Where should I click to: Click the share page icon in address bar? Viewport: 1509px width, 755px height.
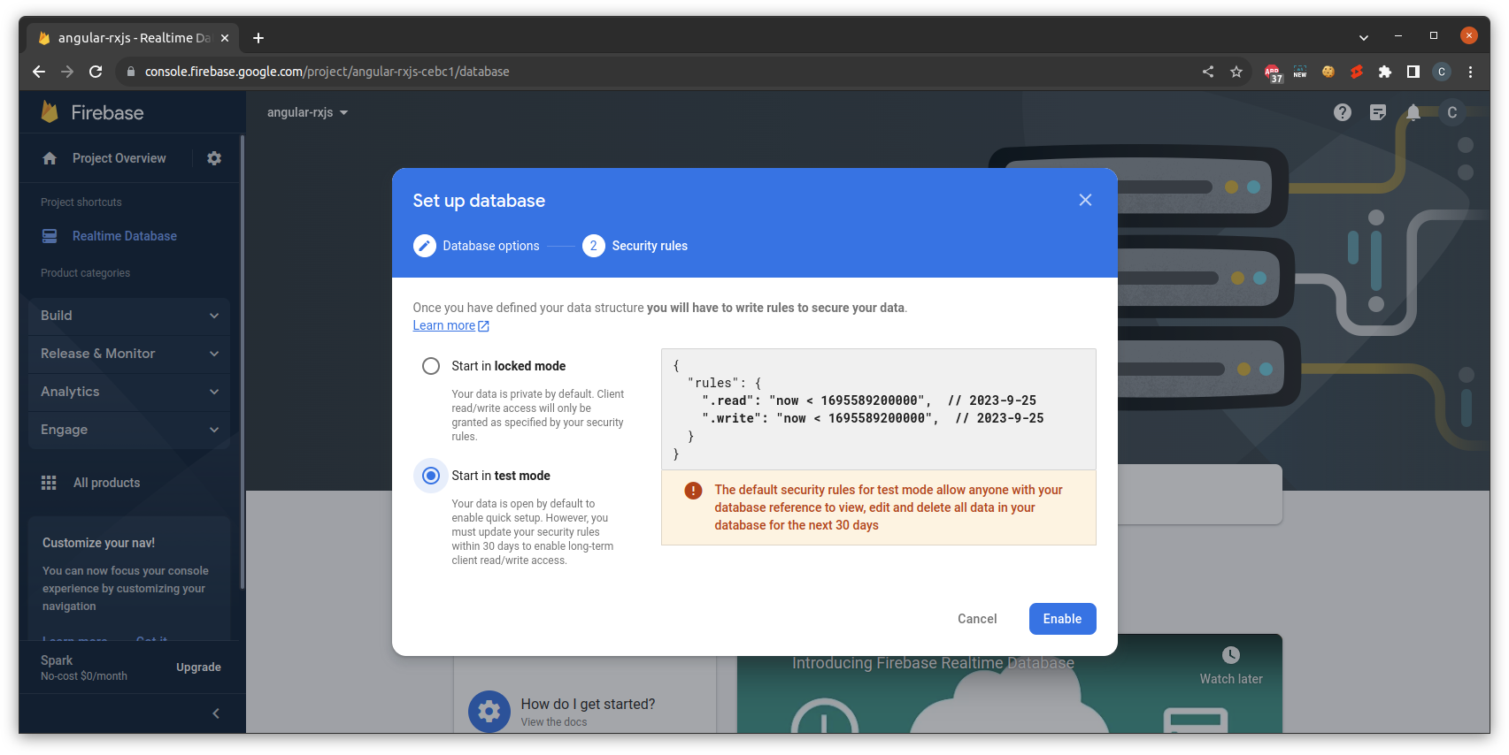pyautogui.click(x=1208, y=72)
